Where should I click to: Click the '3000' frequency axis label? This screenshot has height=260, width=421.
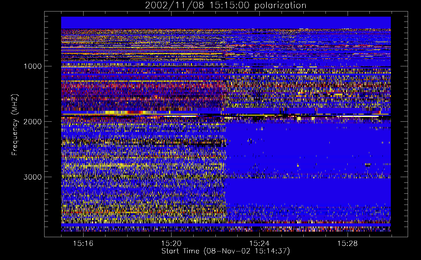point(33,177)
